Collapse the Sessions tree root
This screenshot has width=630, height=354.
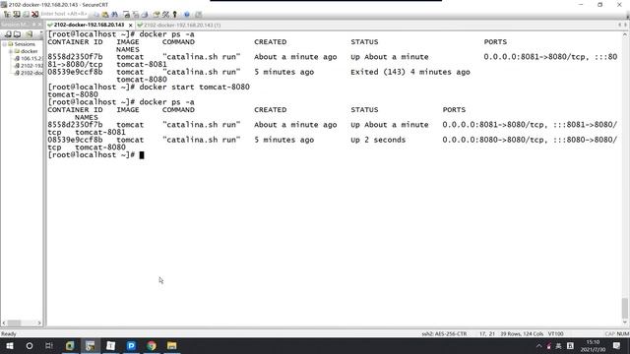tap(4, 44)
